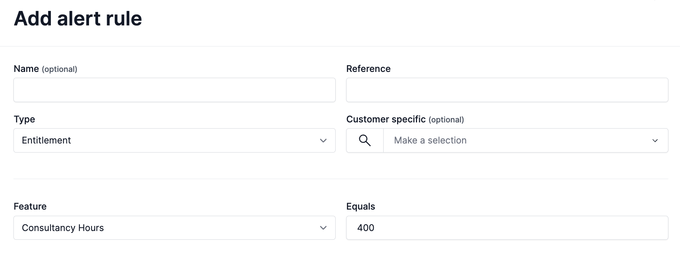680x263 pixels.
Task: Click the Reference field label
Action: tap(368, 69)
